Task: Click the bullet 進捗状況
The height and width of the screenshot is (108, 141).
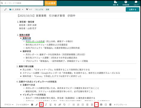Action: click(x=27, y=51)
